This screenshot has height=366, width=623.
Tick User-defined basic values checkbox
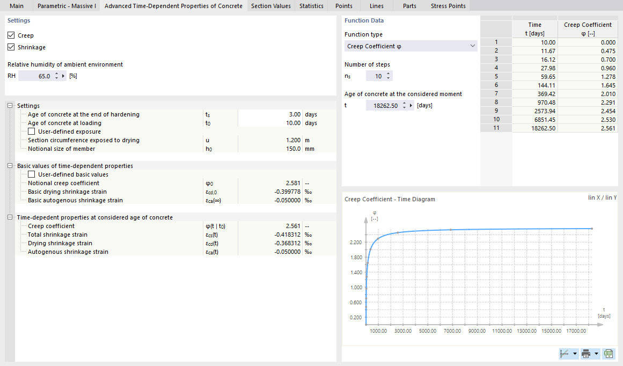click(31, 174)
